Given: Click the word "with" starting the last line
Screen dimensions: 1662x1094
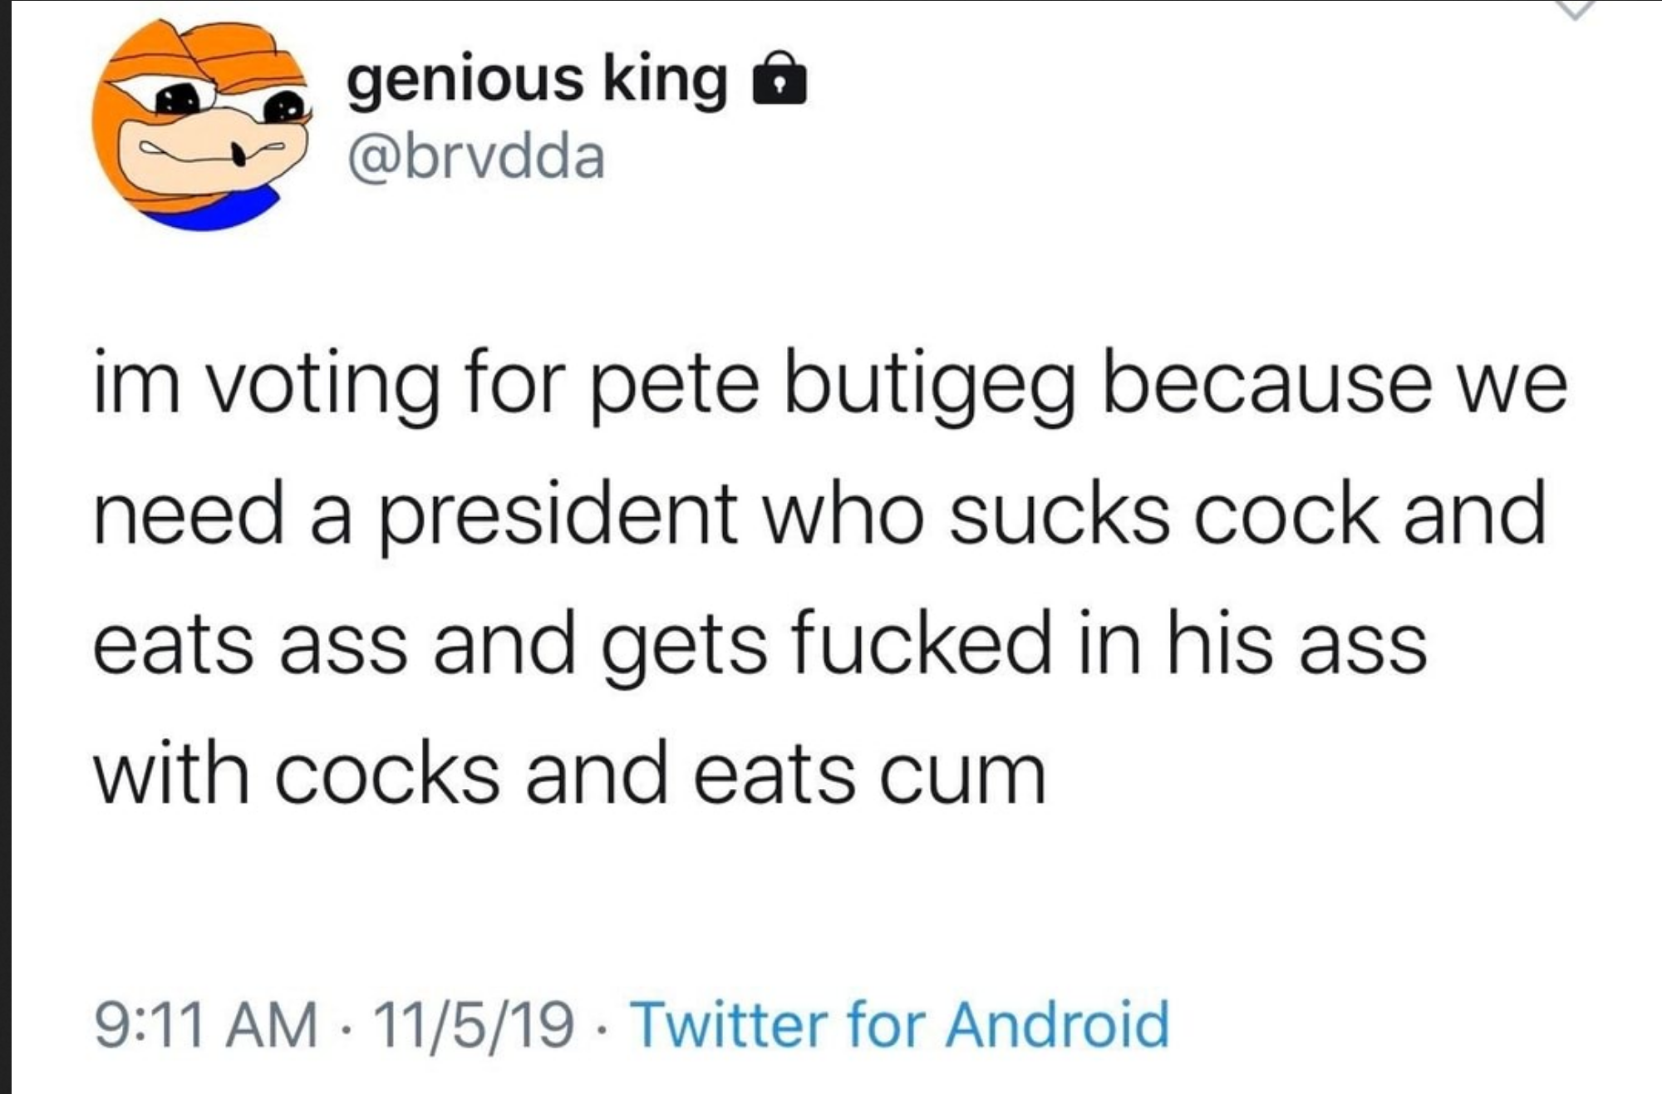Looking at the screenshot, I should click(171, 773).
